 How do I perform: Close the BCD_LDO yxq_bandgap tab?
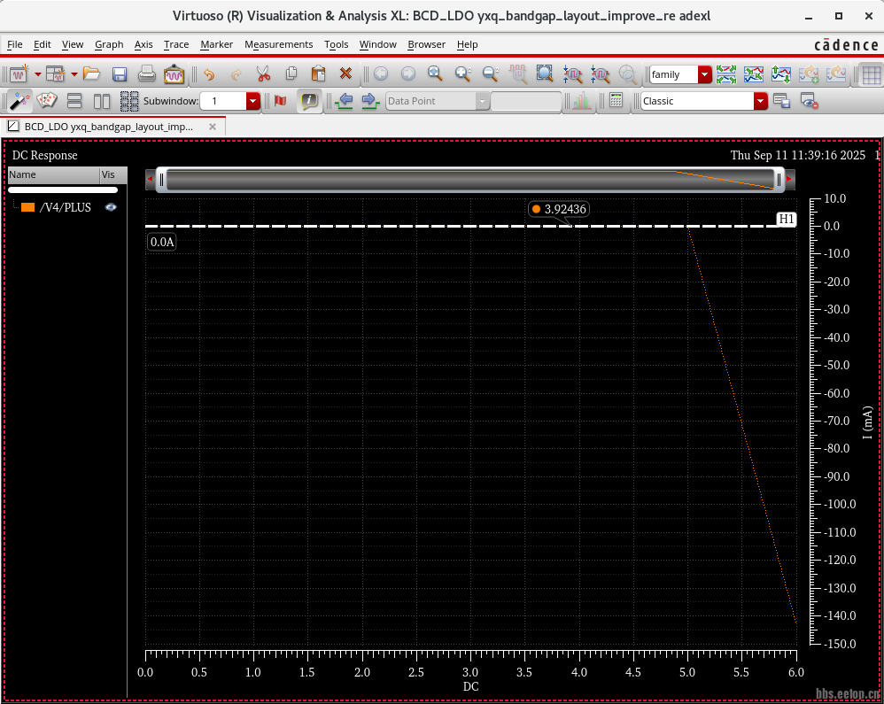(213, 127)
